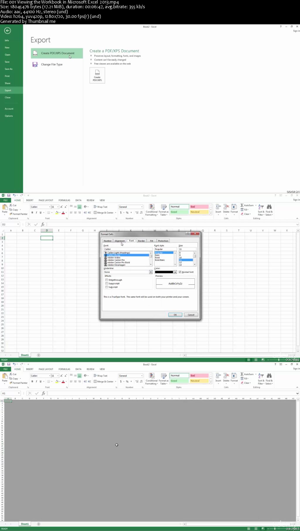Enable the Subscript effect checkbox

[107, 287]
